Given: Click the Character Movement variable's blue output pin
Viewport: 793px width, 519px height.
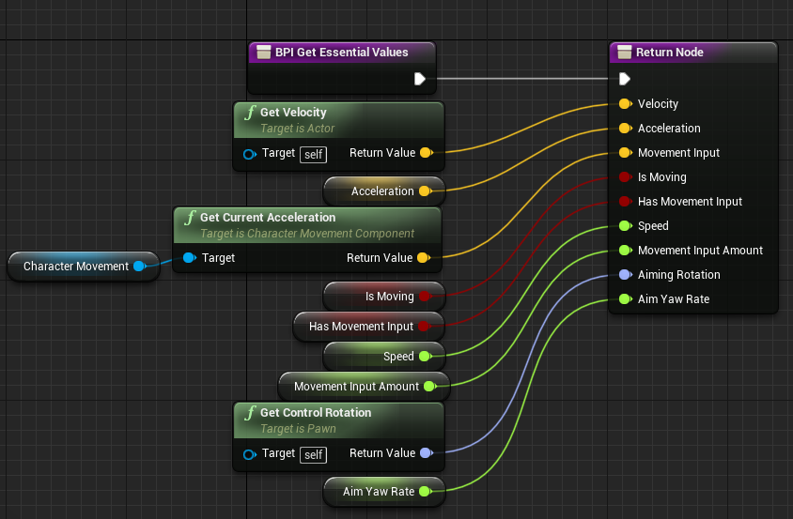Looking at the screenshot, I should (x=139, y=267).
